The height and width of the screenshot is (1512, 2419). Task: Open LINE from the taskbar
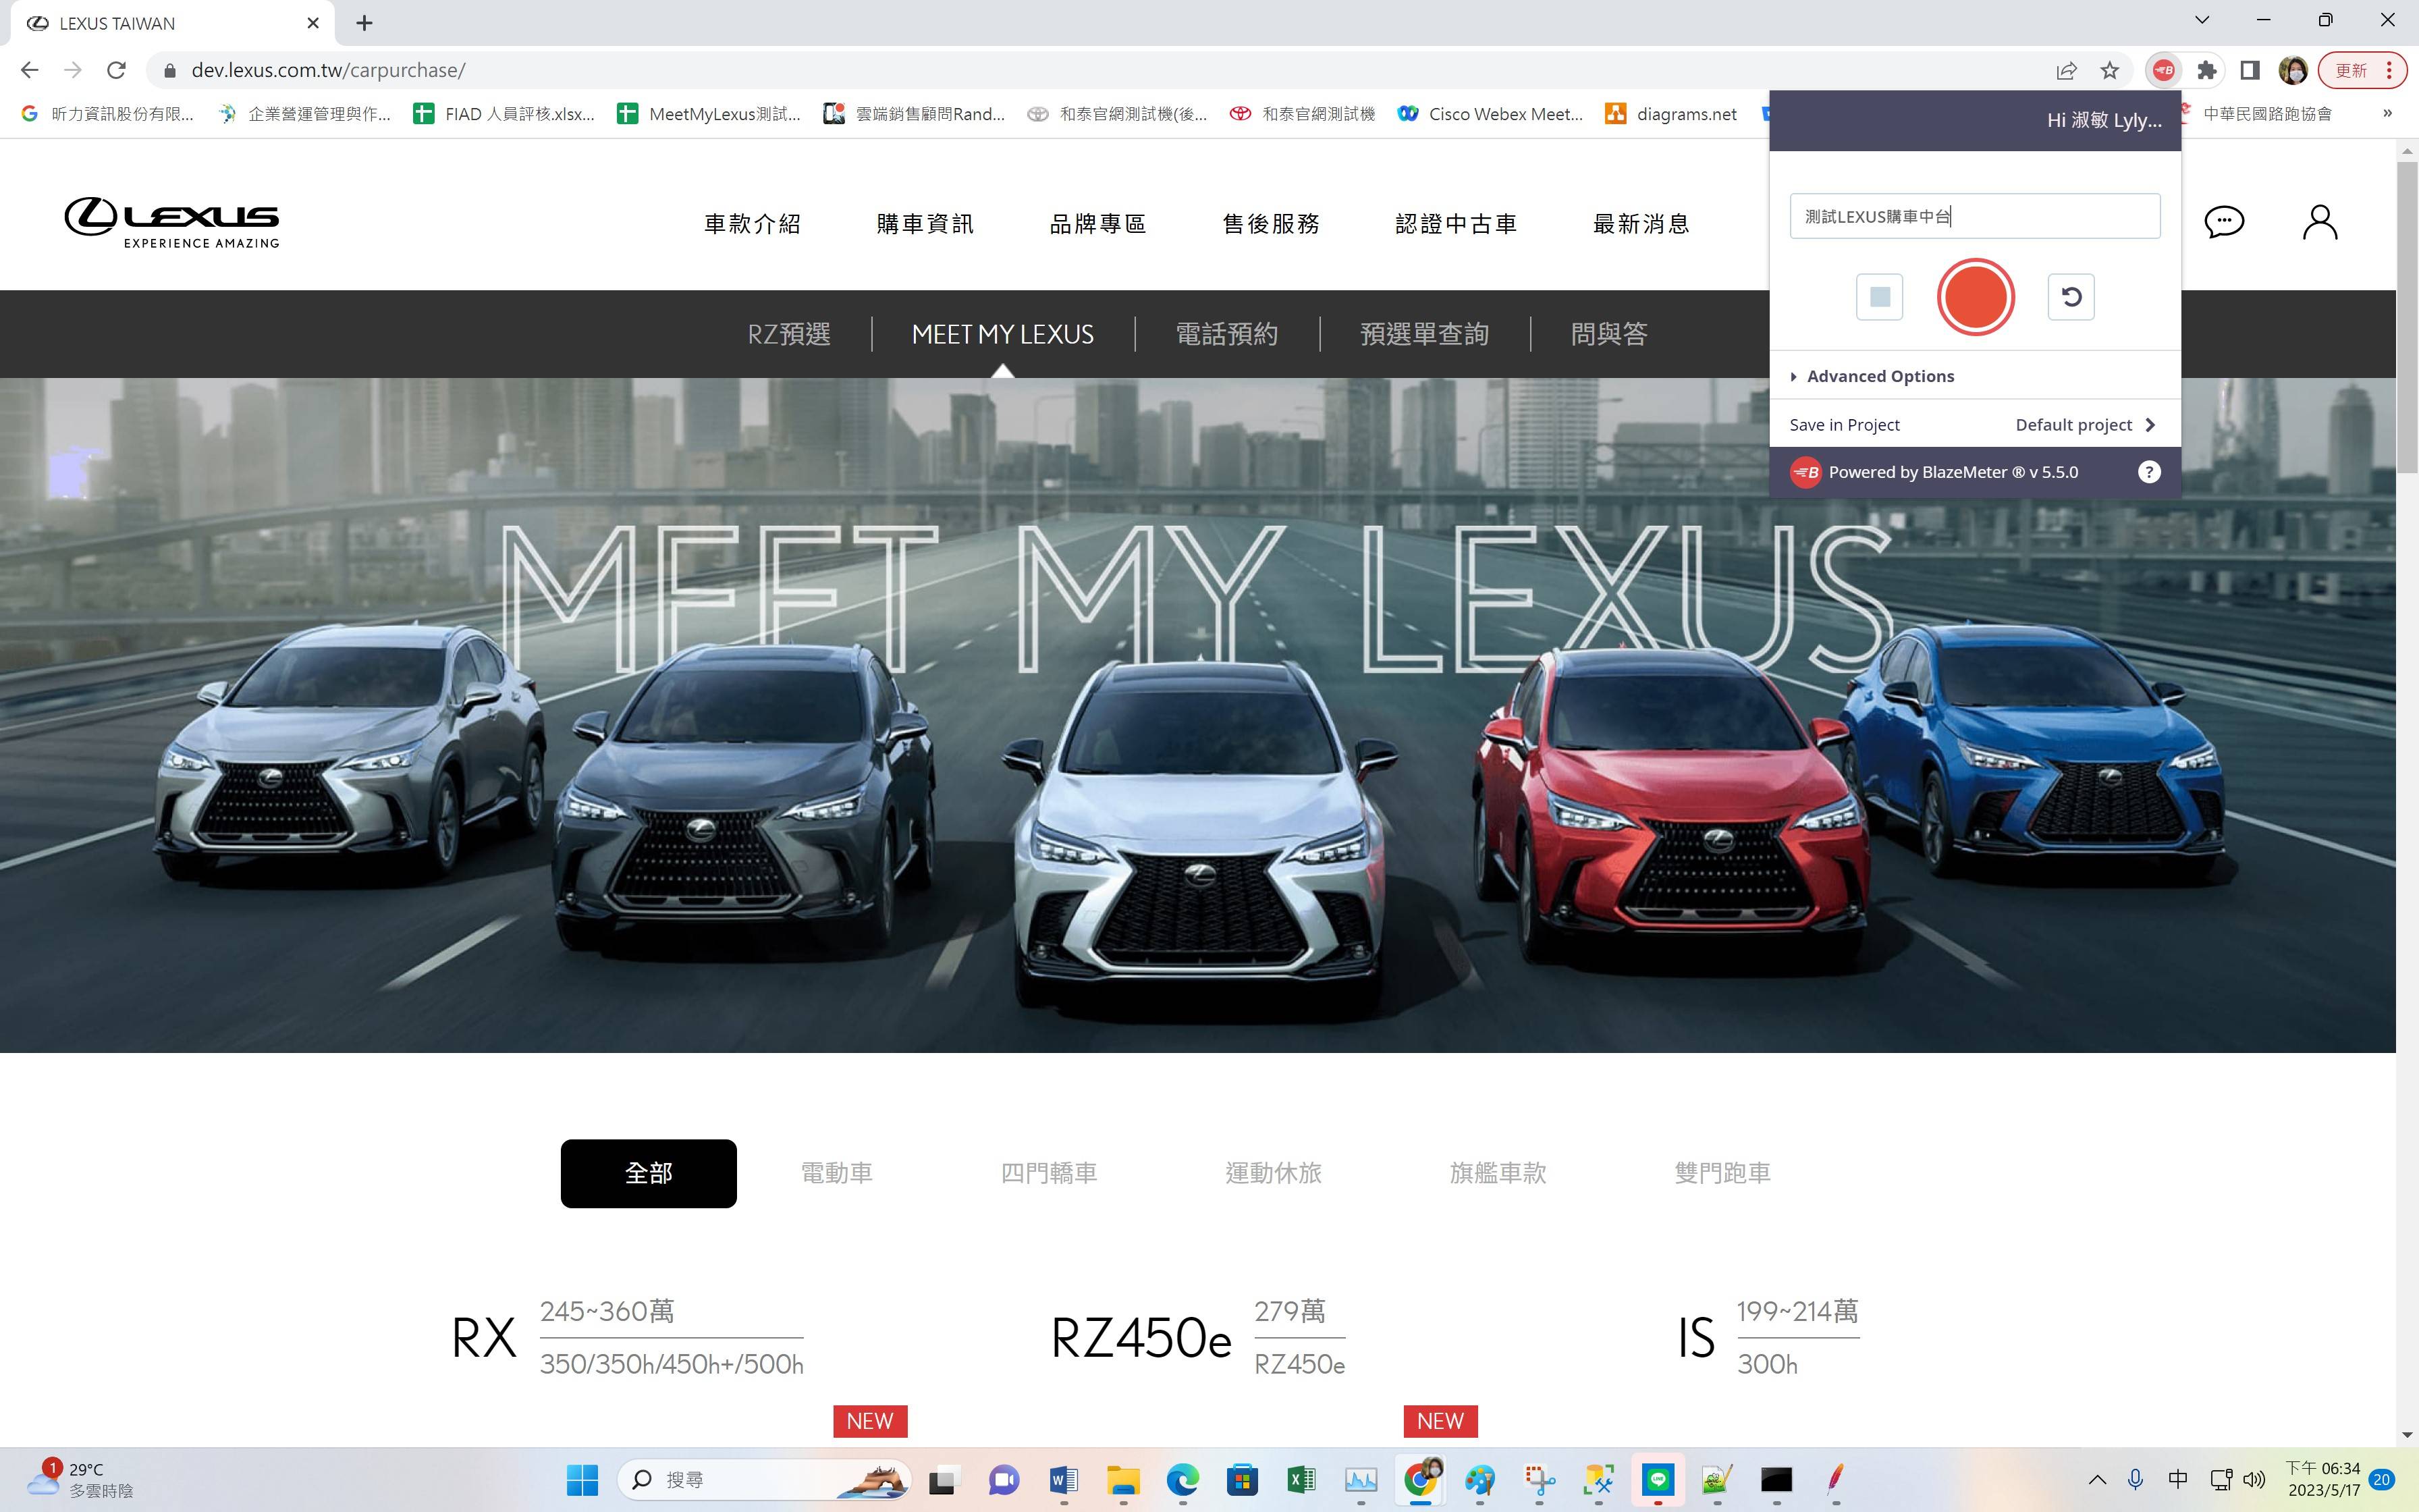pyautogui.click(x=1657, y=1480)
